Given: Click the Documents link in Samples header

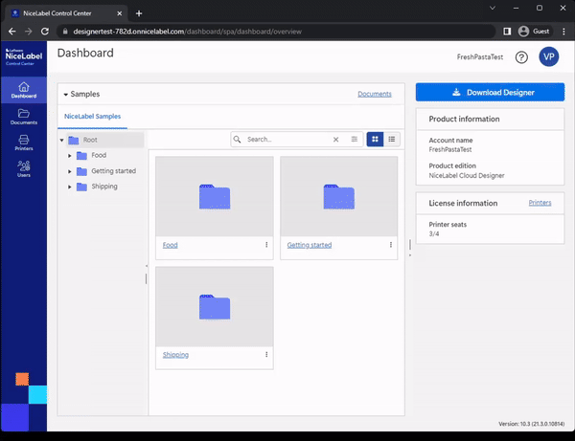Looking at the screenshot, I should (x=374, y=95).
